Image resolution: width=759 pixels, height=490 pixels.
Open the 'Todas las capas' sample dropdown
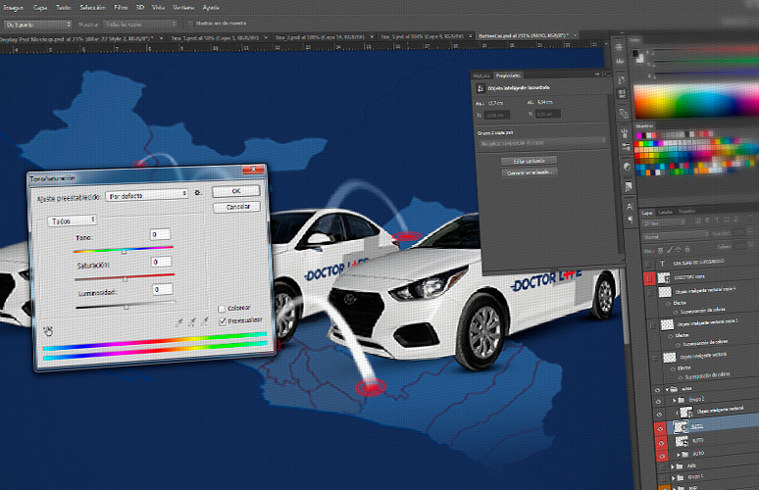click(140, 24)
